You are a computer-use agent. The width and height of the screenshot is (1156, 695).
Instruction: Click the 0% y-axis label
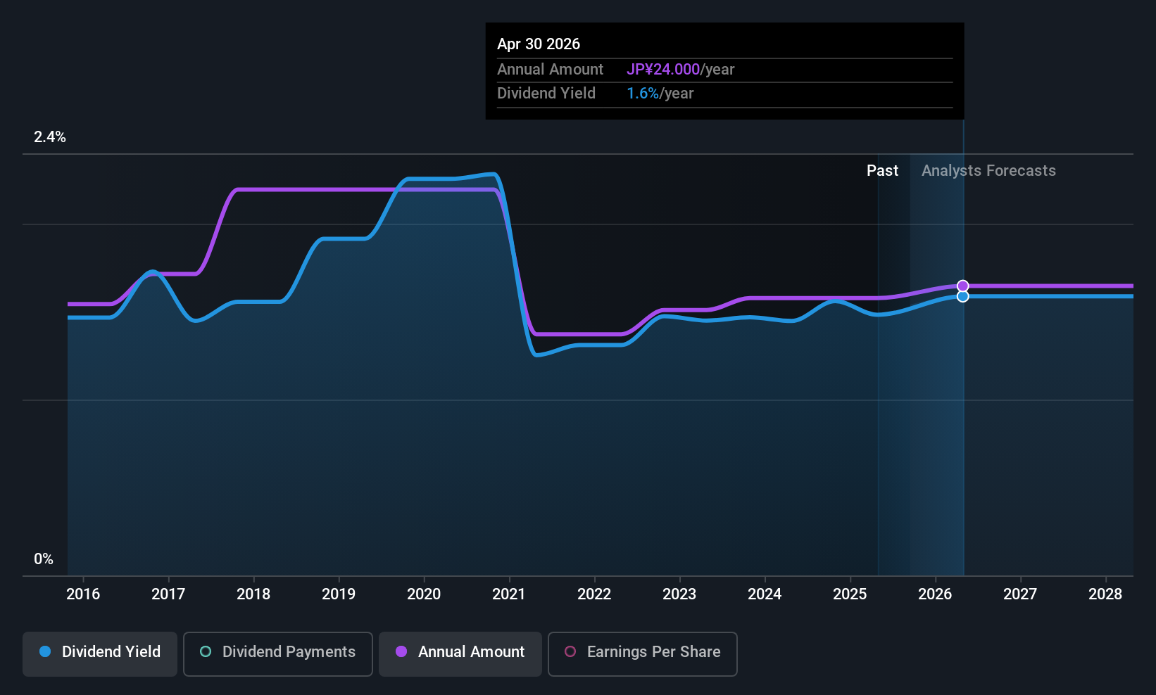pos(44,559)
